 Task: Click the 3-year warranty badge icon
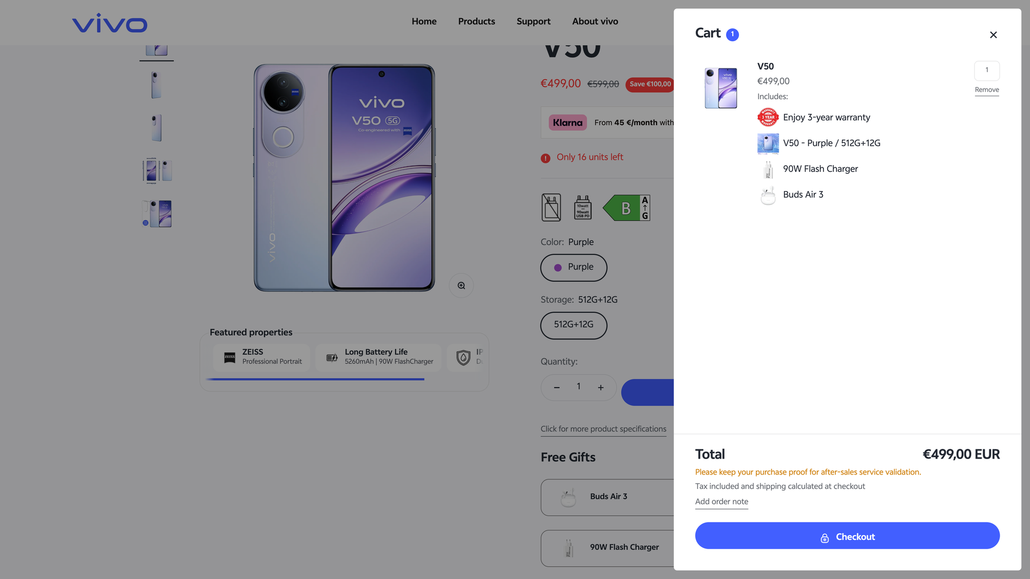pyautogui.click(x=767, y=117)
